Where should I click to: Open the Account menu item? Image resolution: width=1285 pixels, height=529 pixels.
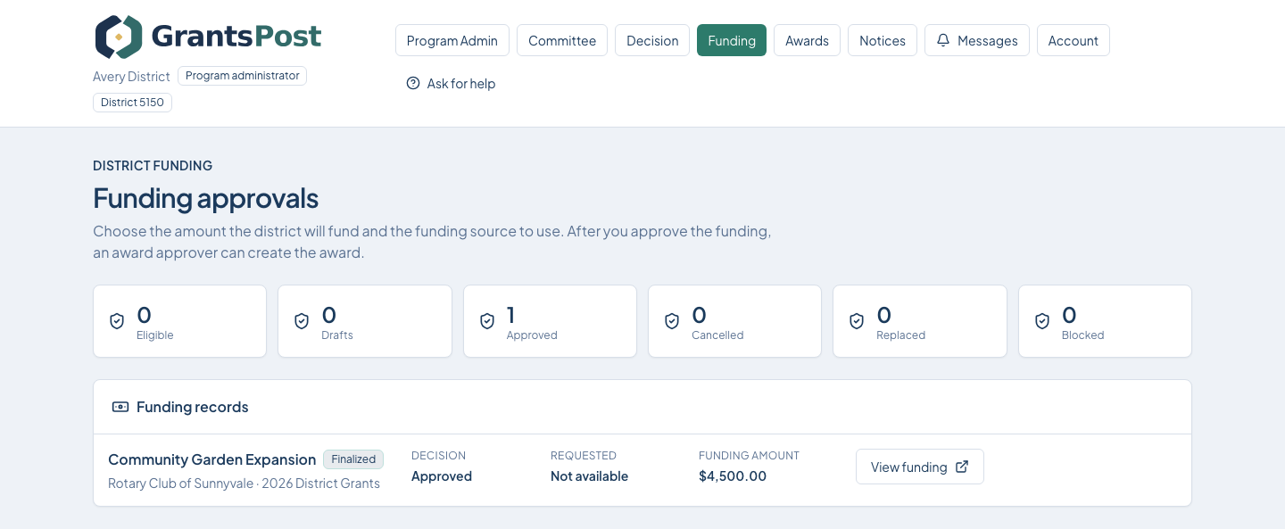(1074, 40)
